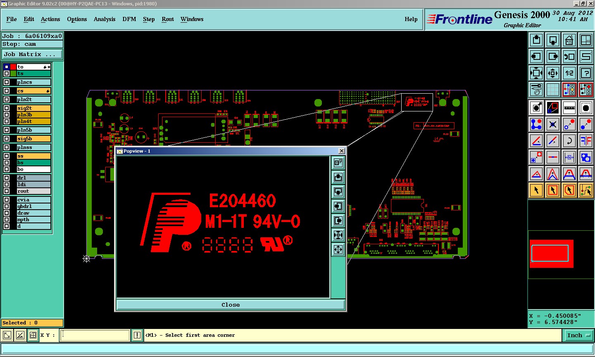Select the rotate arc arrow tool
The image size is (595, 357).
pyautogui.click(x=569, y=141)
